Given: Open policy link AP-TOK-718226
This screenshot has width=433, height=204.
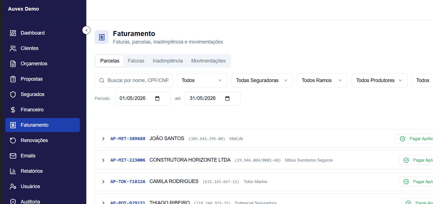Looking at the screenshot, I should tap(128, 182).
